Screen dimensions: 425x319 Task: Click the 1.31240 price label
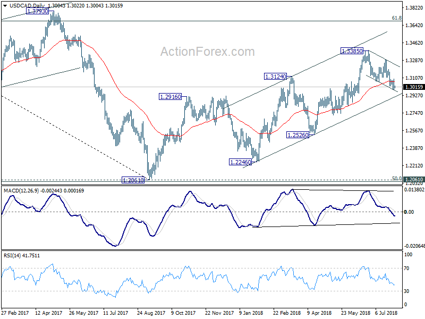coord(275,77)
